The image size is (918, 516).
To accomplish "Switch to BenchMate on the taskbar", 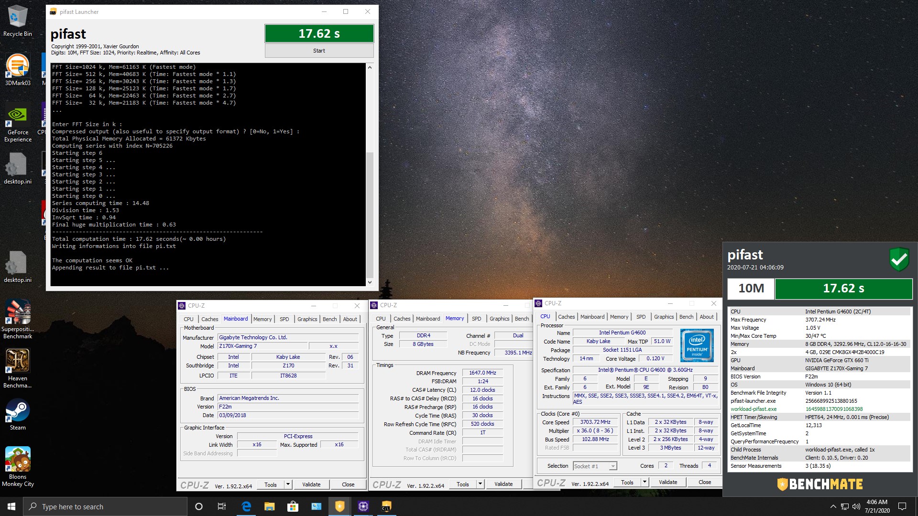I will pos(339,506).
